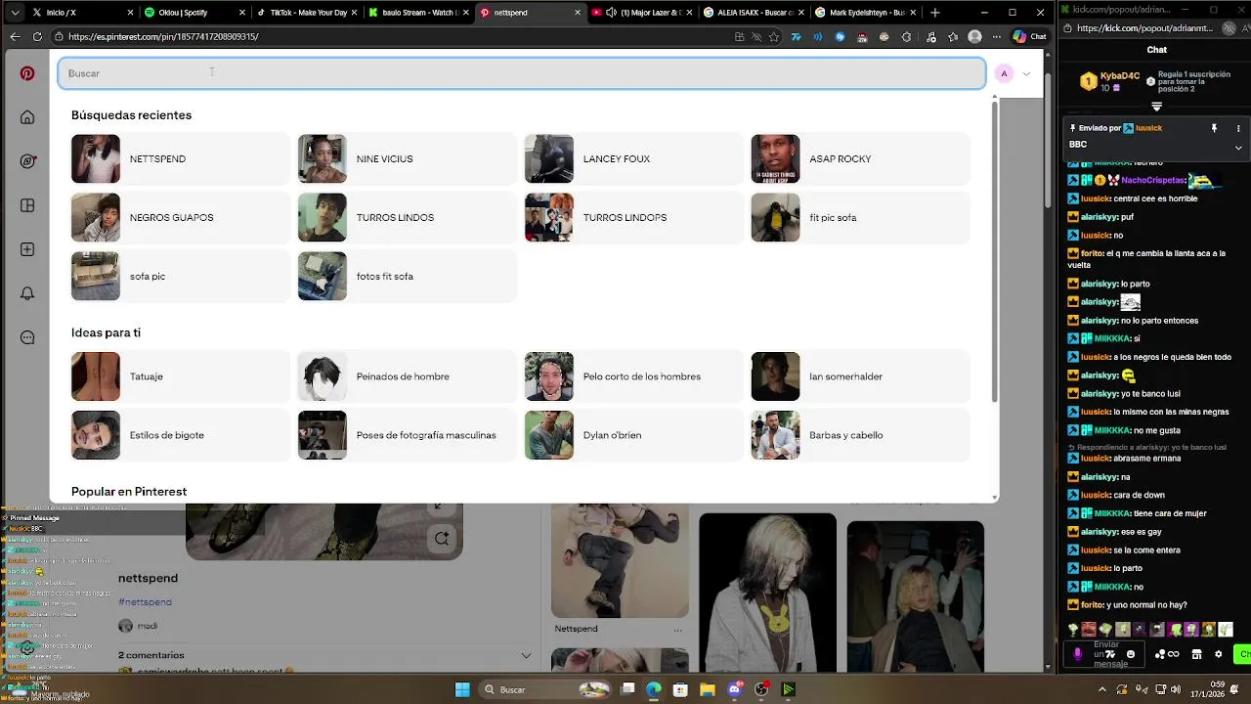
Task: Open pinned message options (three dots)
Action: pos(1238,128)
